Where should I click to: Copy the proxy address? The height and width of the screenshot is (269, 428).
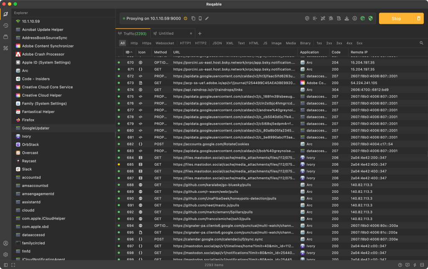point(193,18)
